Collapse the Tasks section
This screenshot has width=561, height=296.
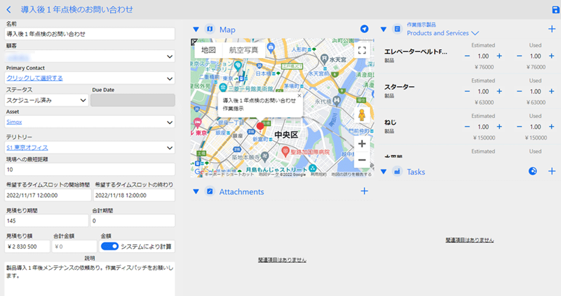coord(384,172)
